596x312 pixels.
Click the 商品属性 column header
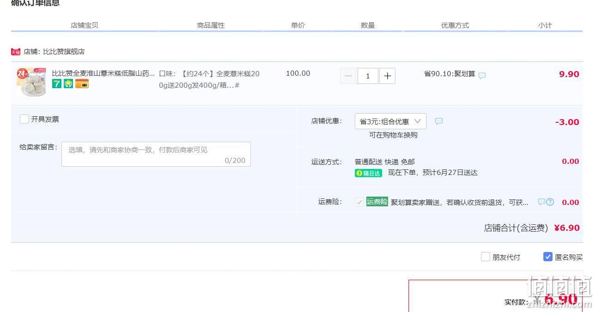[x=211, y=25]
